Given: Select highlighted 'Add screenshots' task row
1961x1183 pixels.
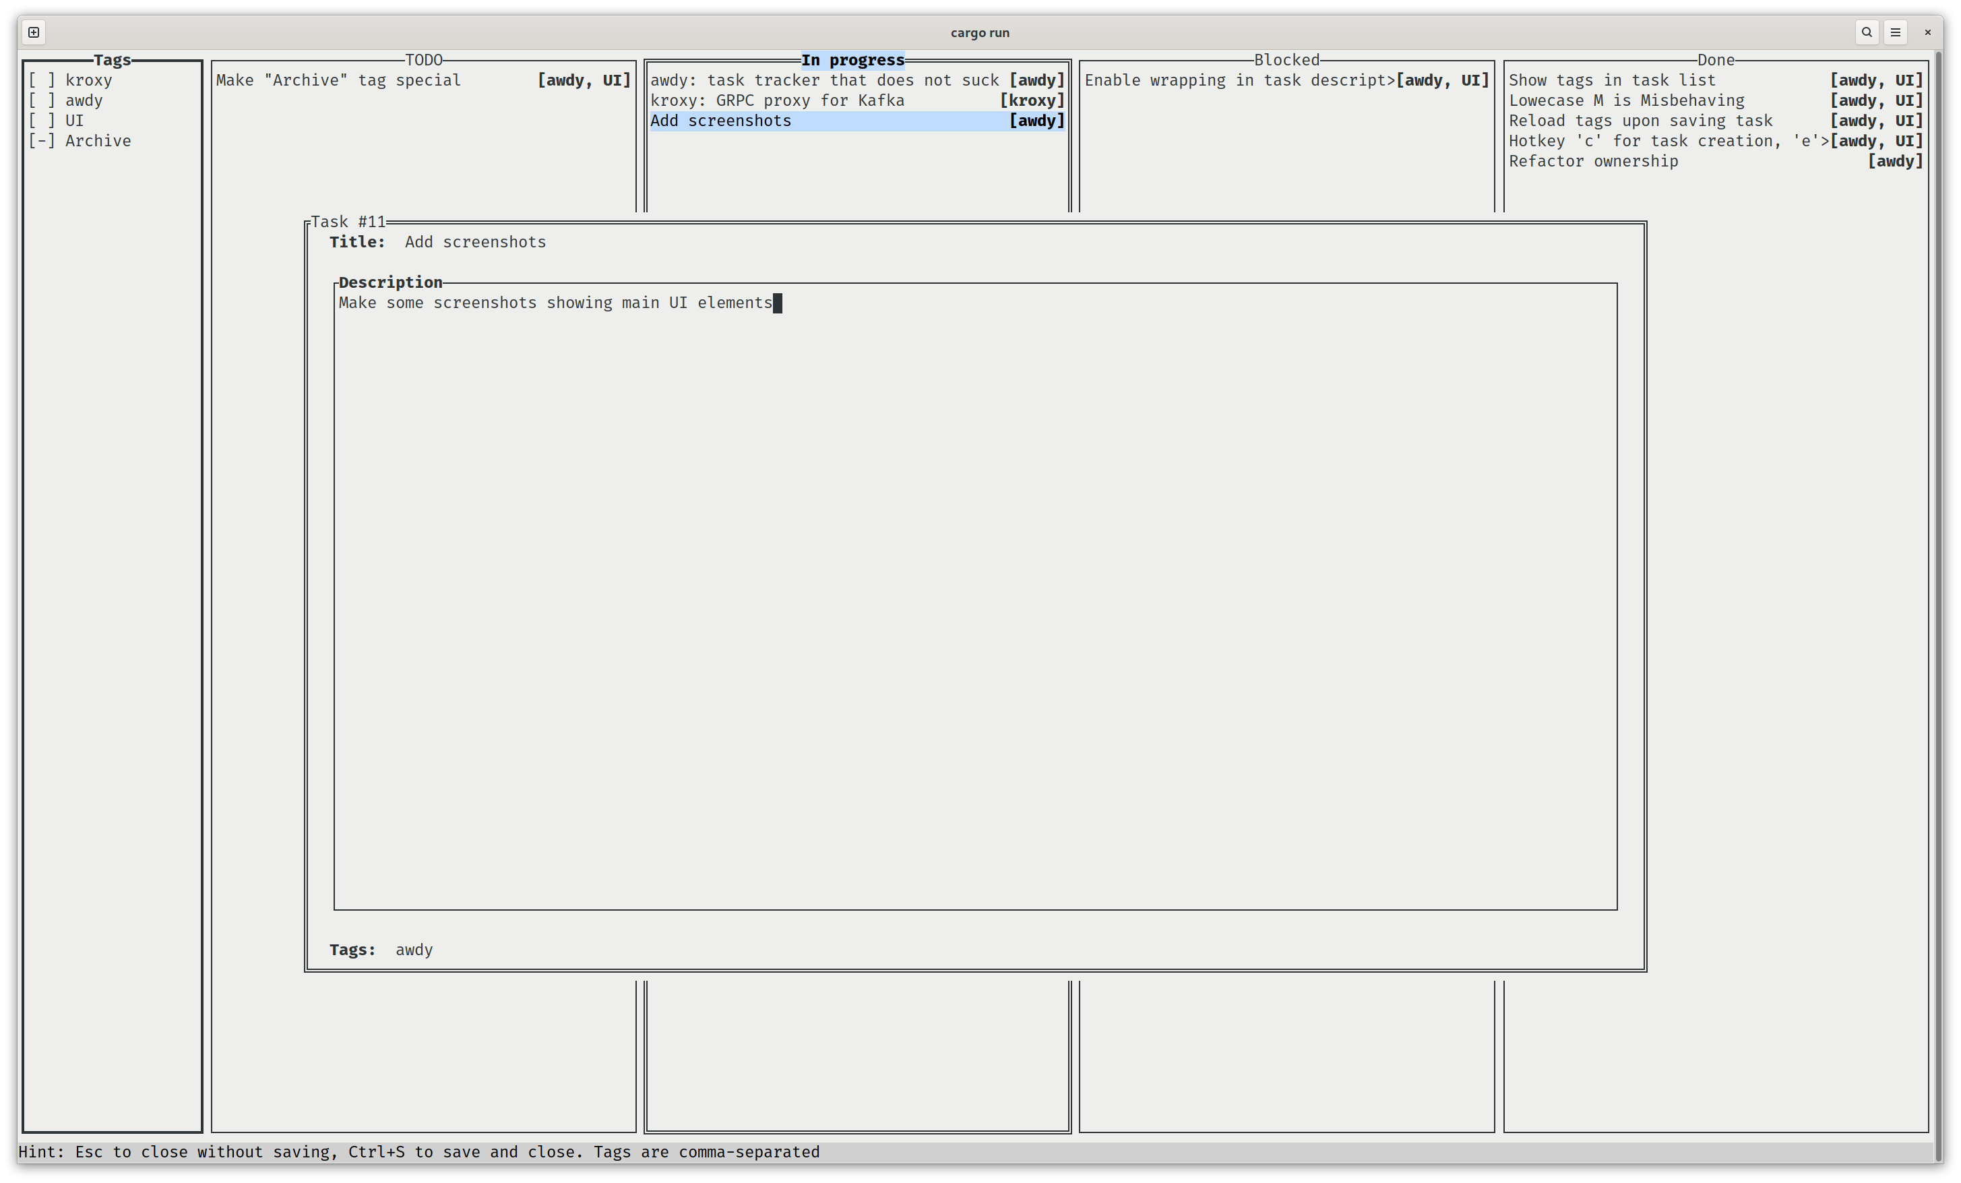Looking at the screenshot, I should (857, 121).
